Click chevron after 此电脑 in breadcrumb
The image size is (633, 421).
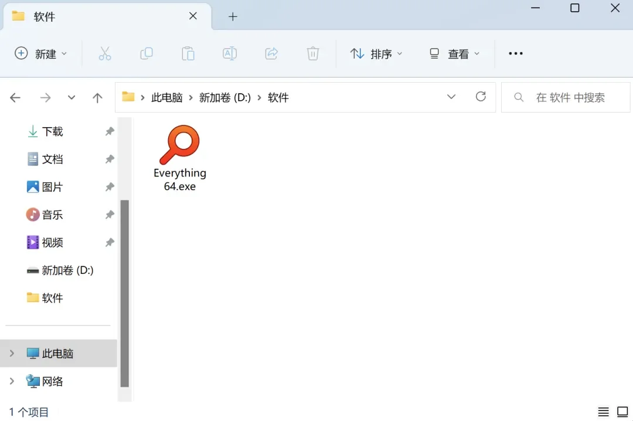[x=190, y=97]
